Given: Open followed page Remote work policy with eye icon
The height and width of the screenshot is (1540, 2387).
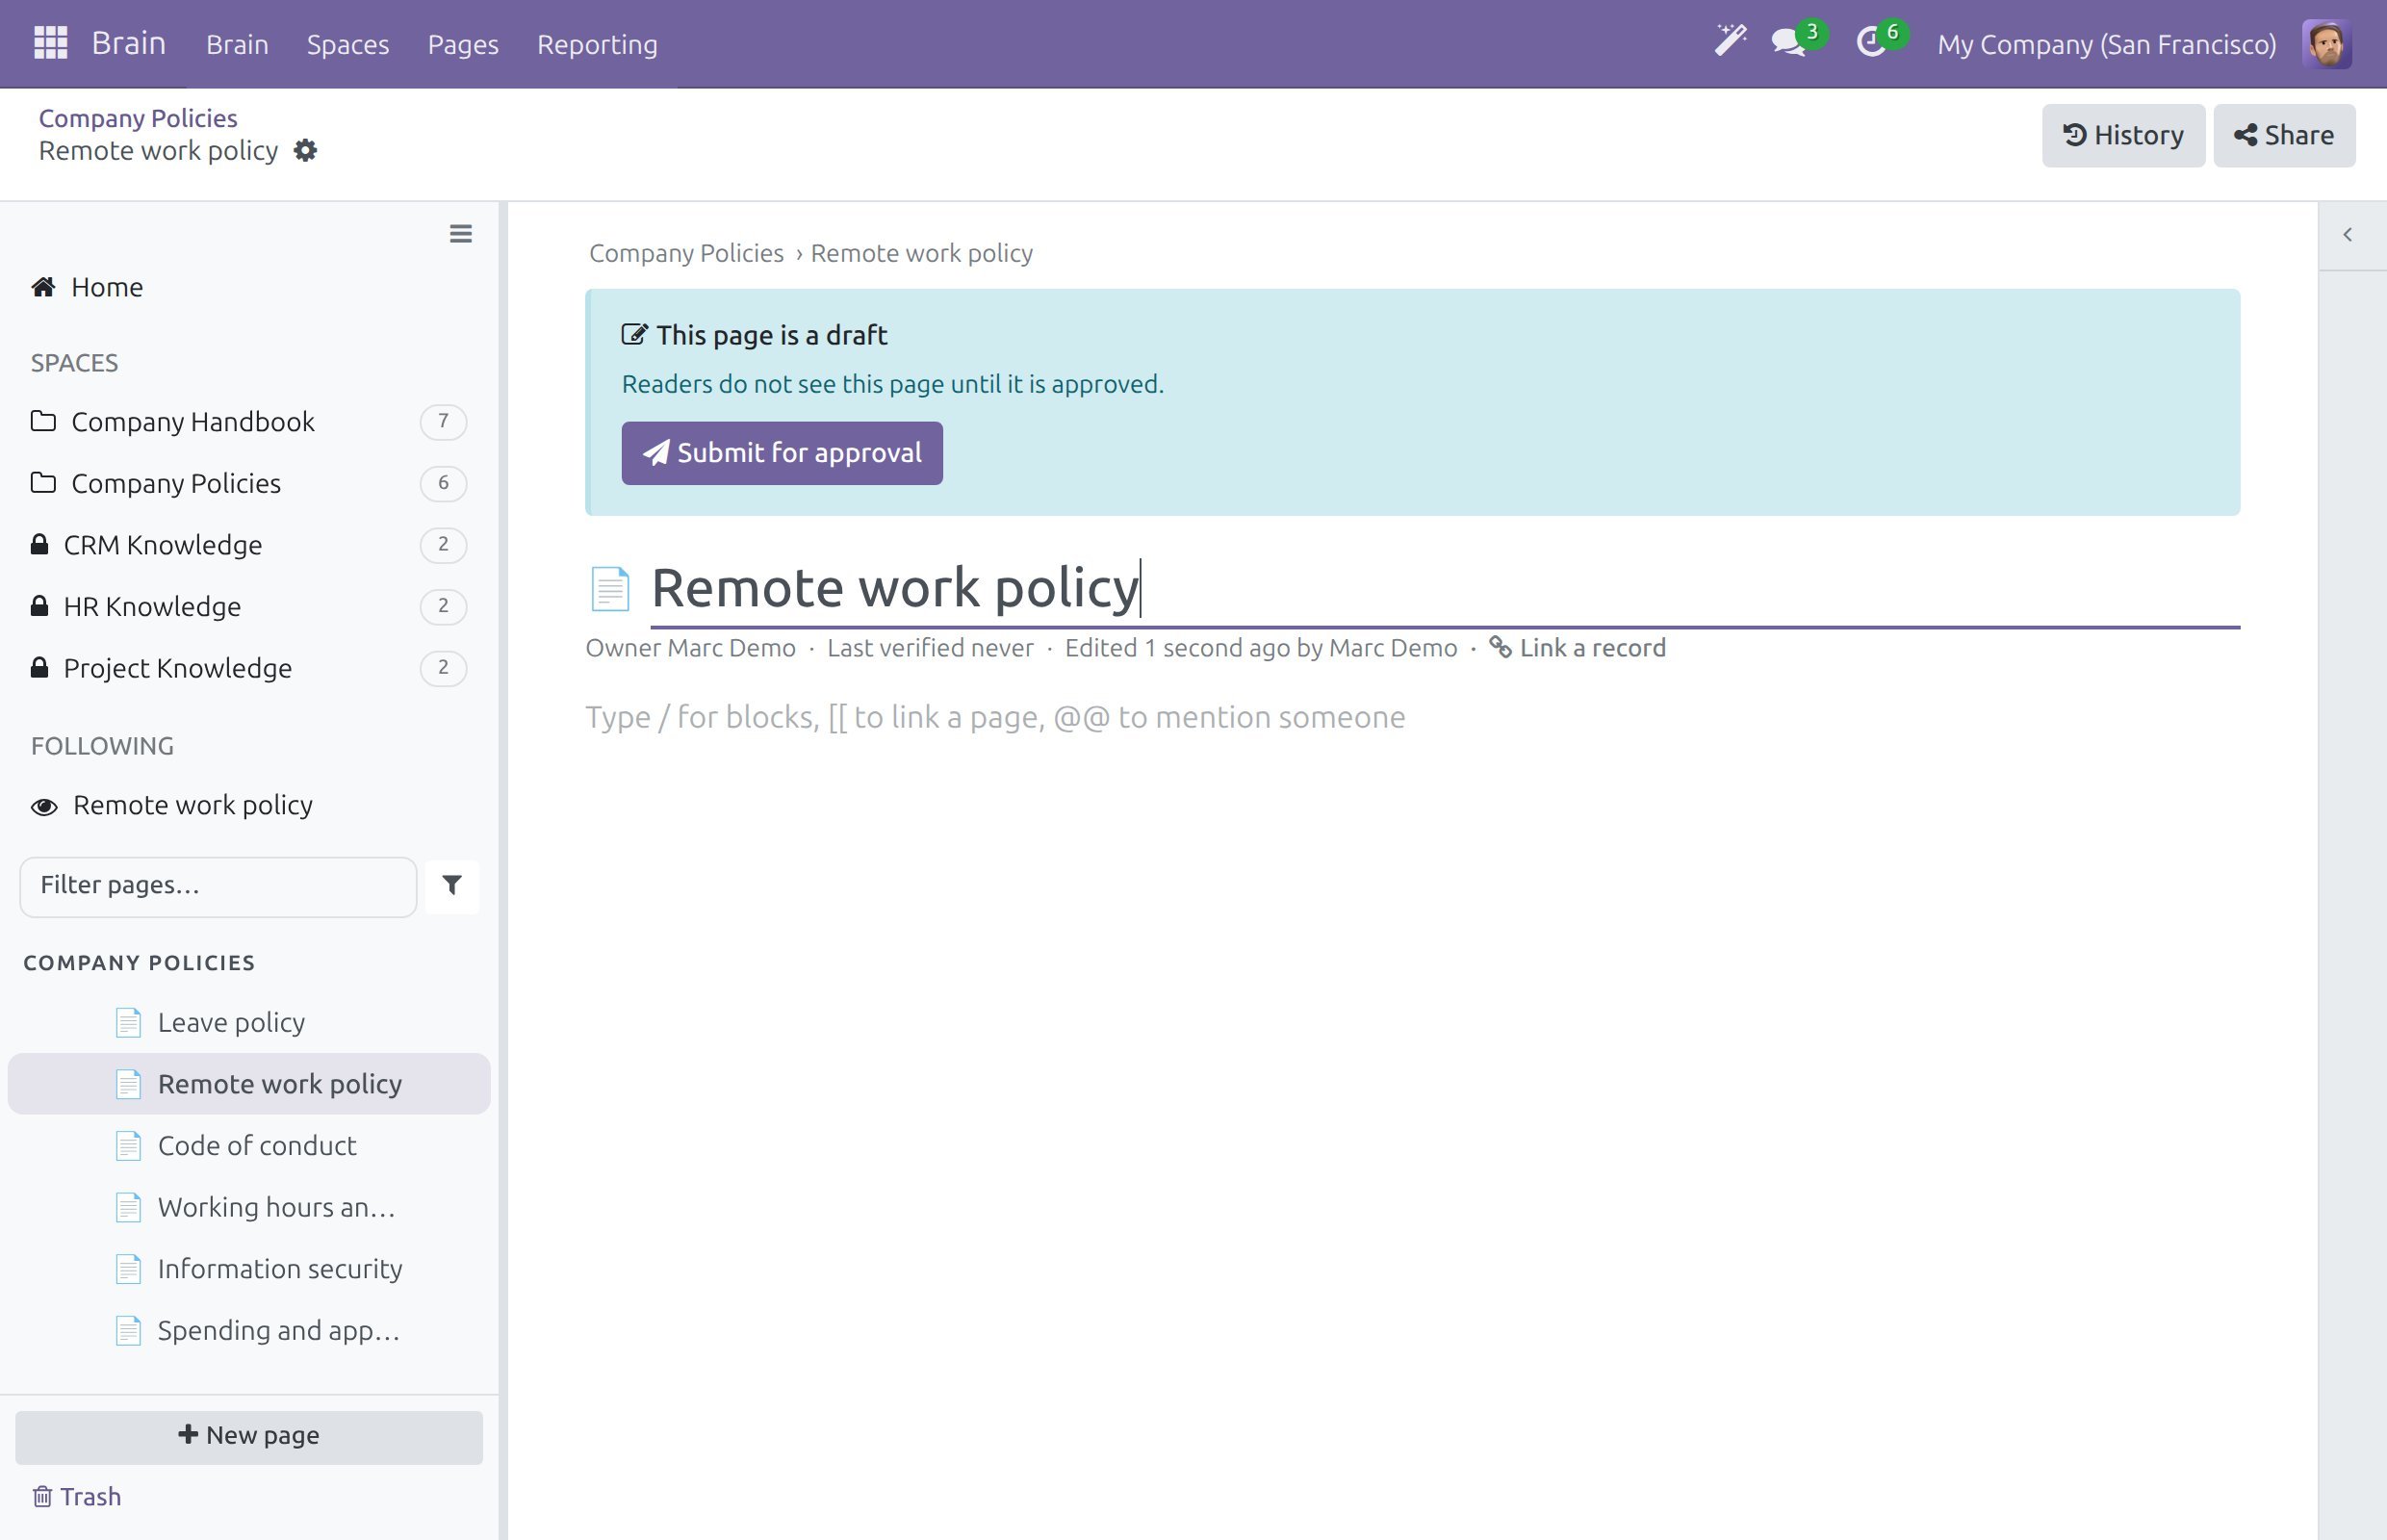Looking at the screenshot, I should (249, 806).
